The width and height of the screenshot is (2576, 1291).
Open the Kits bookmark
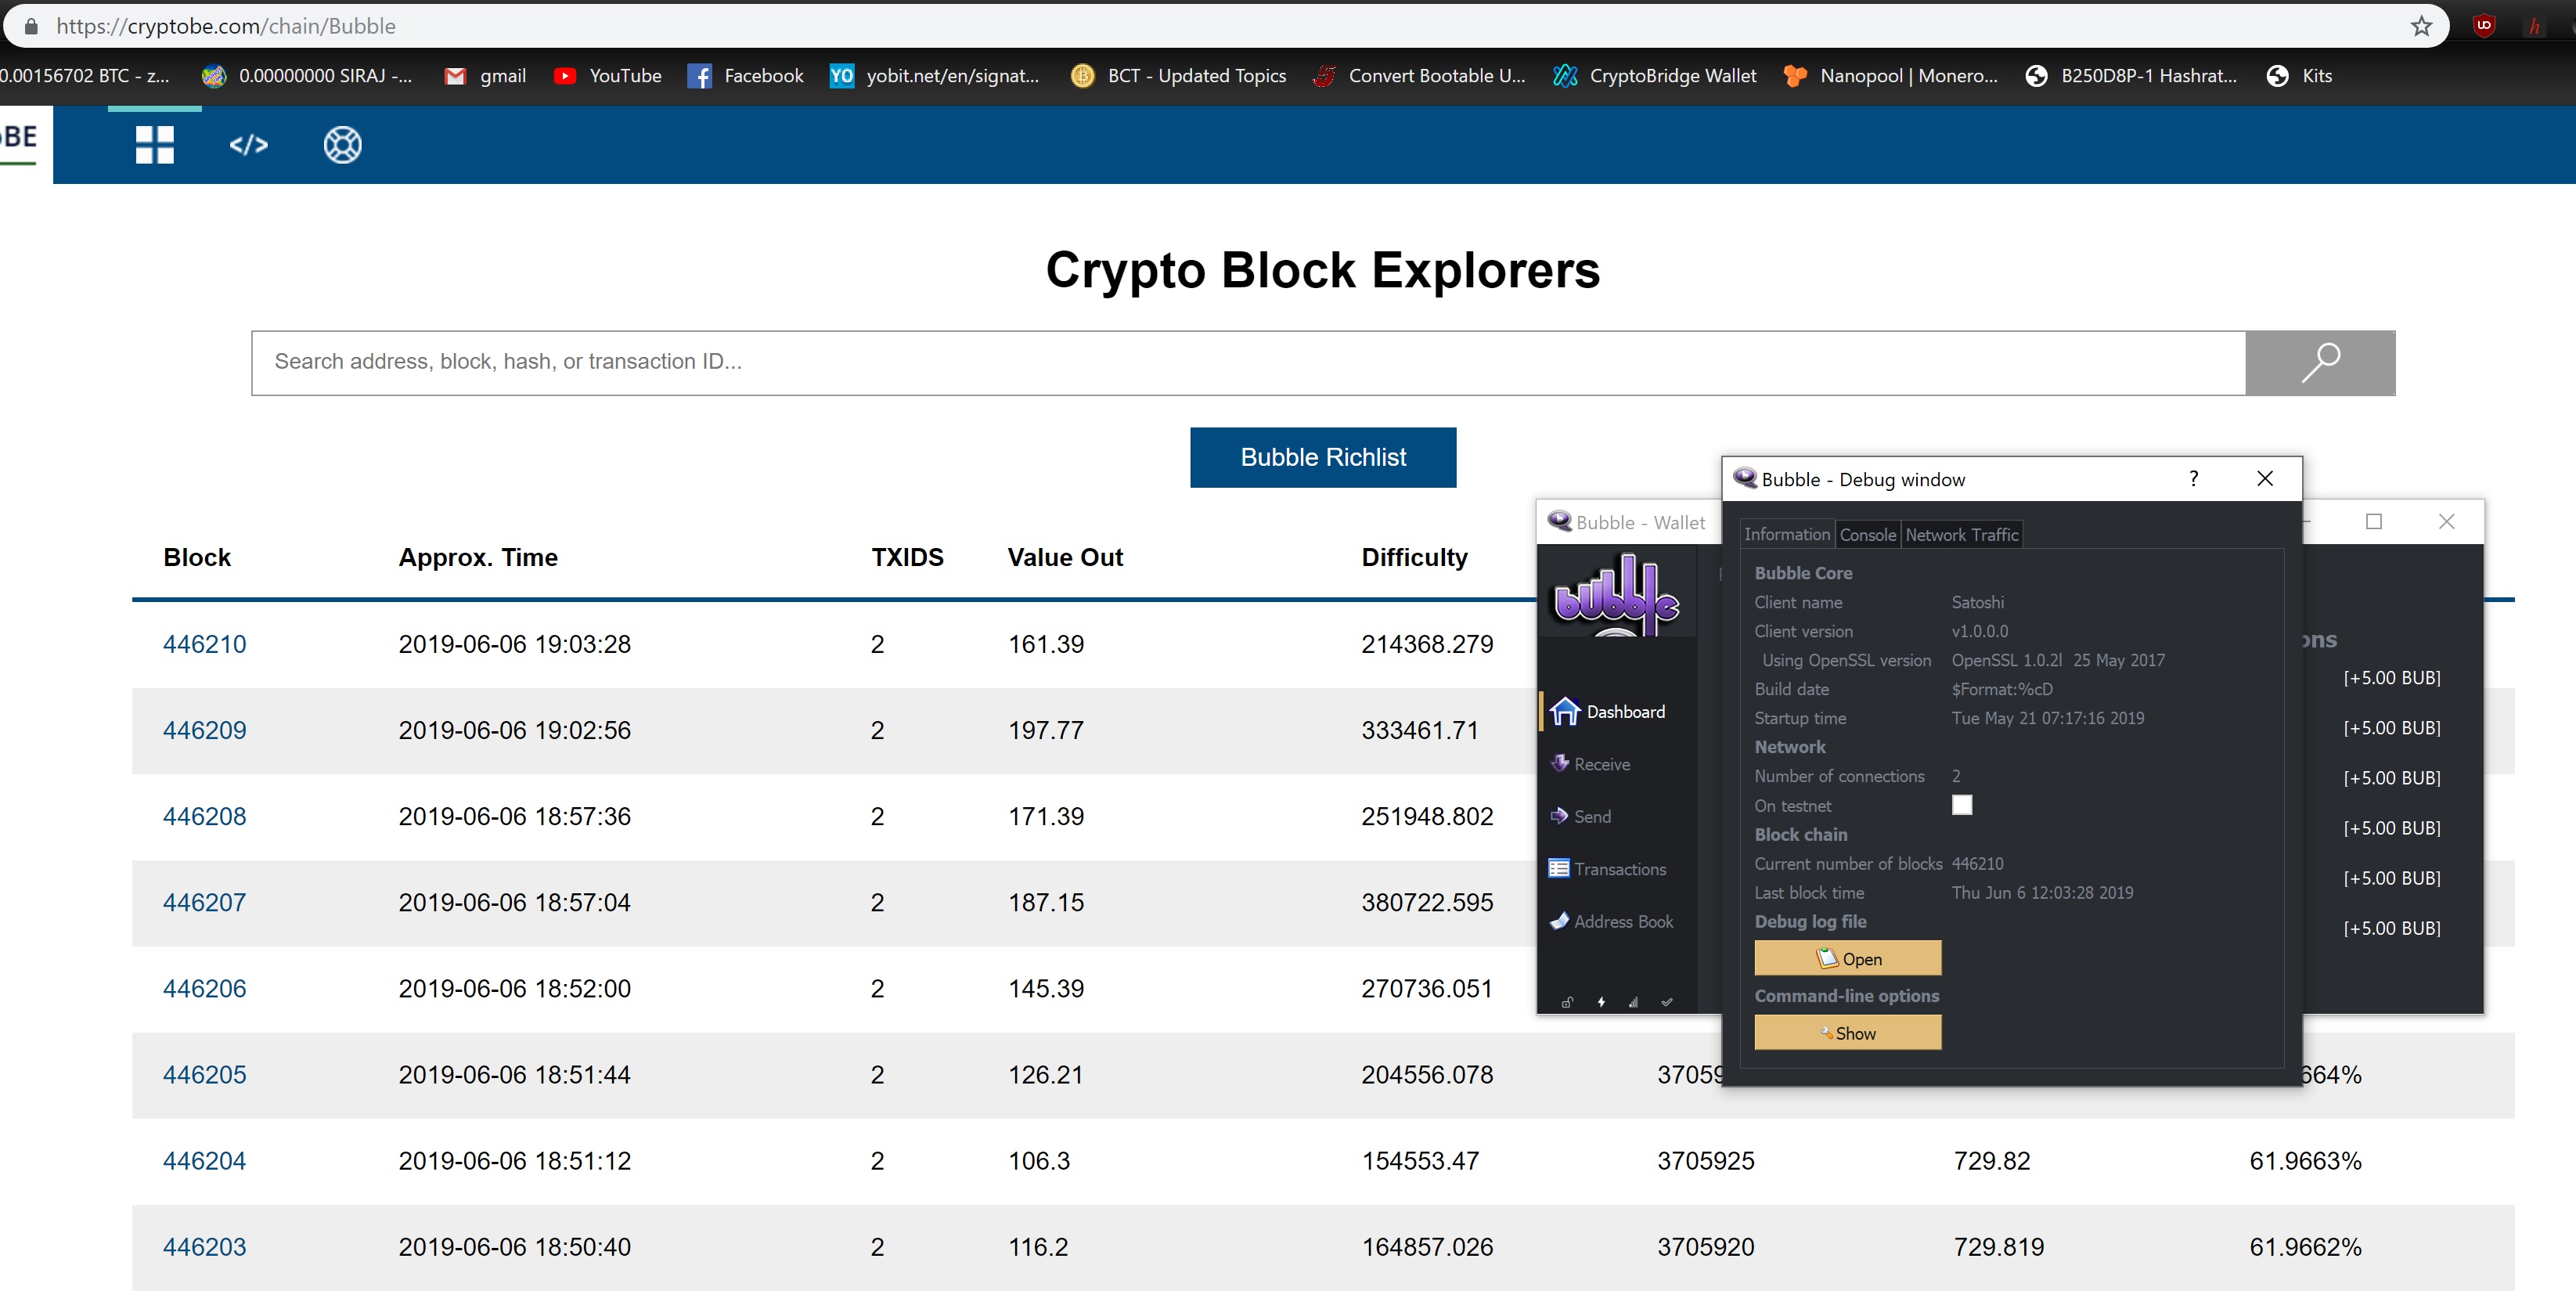pos(2299,76)
